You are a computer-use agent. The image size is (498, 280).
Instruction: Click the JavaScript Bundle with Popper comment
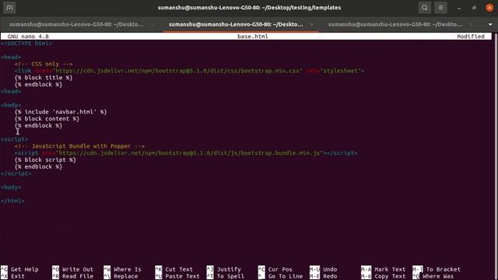pos(79,146)
